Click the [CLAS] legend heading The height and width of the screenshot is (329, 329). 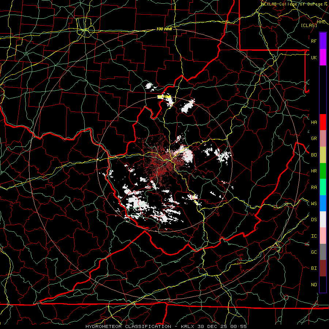[x=309, y=25]
